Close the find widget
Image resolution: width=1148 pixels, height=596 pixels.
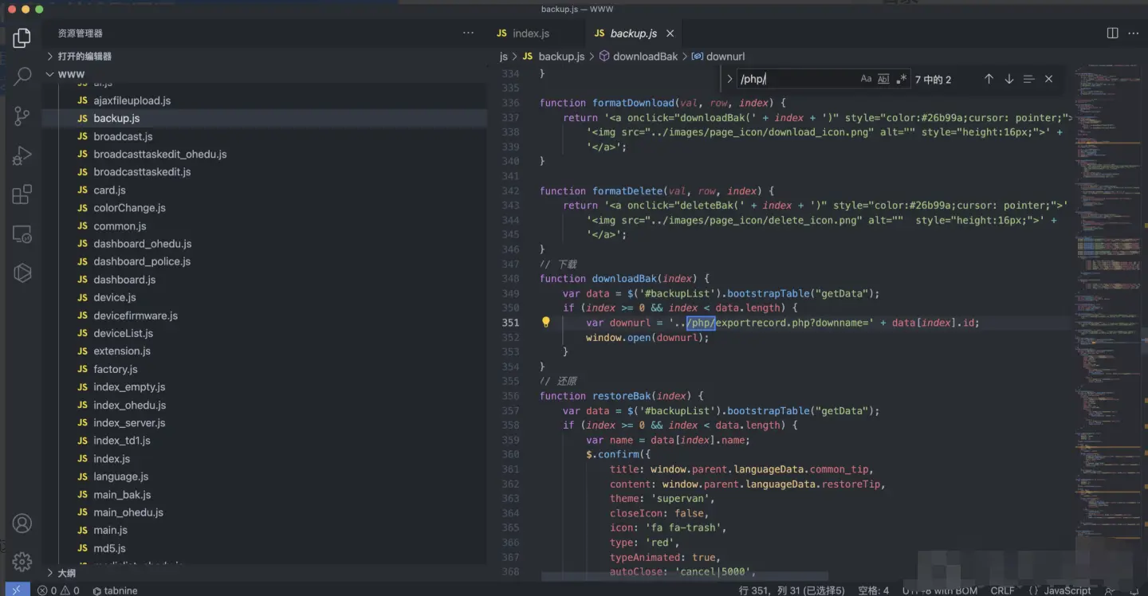[1048, 79]
